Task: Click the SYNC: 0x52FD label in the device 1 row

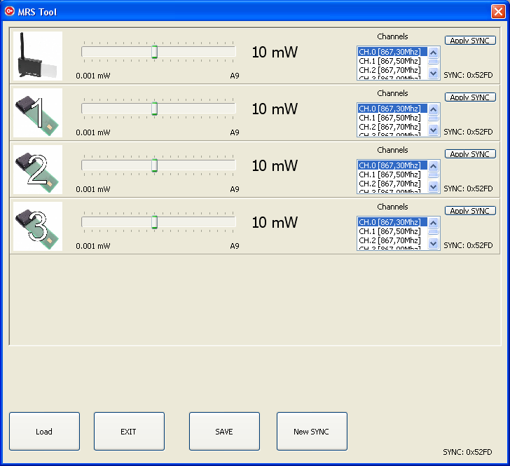Action: point(468,132)
